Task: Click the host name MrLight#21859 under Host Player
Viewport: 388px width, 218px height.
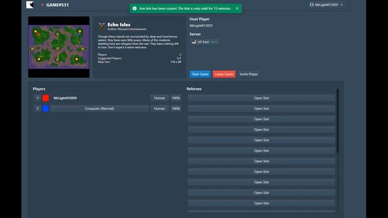Action: [x=201, y=25]
